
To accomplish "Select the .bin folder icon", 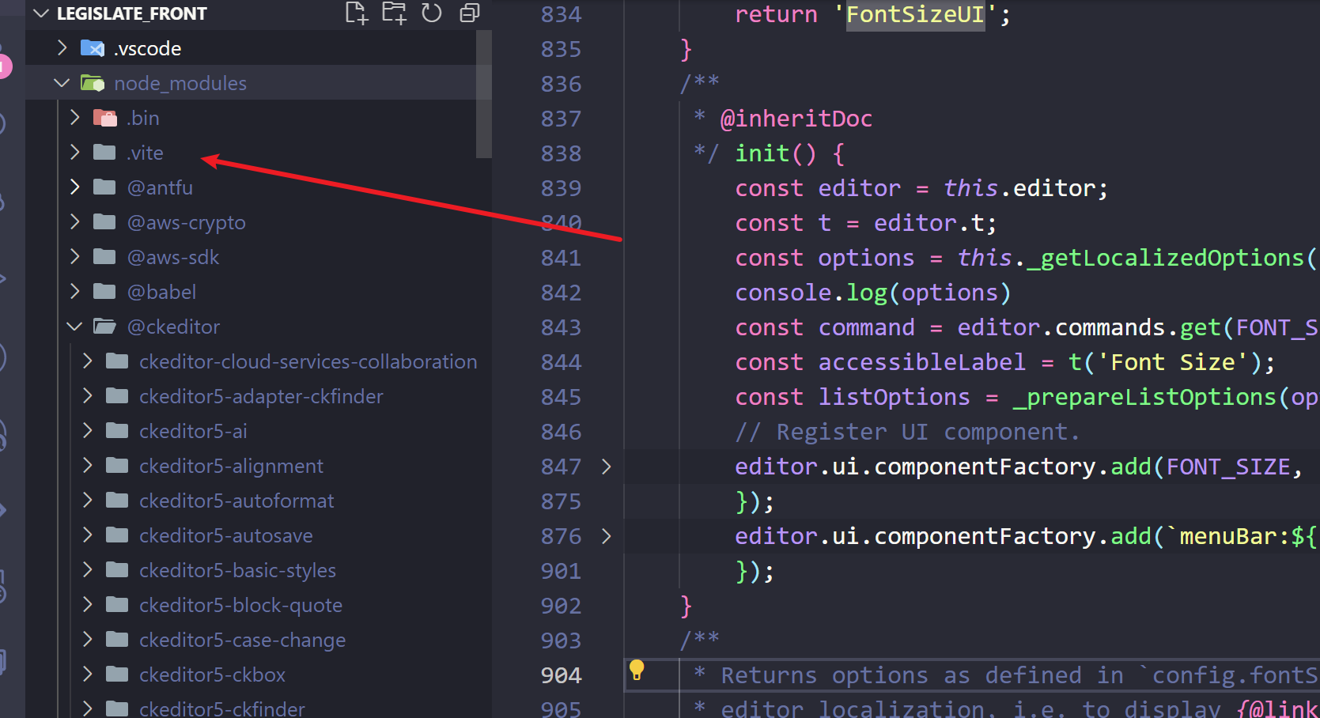I will tap(105, 118).
